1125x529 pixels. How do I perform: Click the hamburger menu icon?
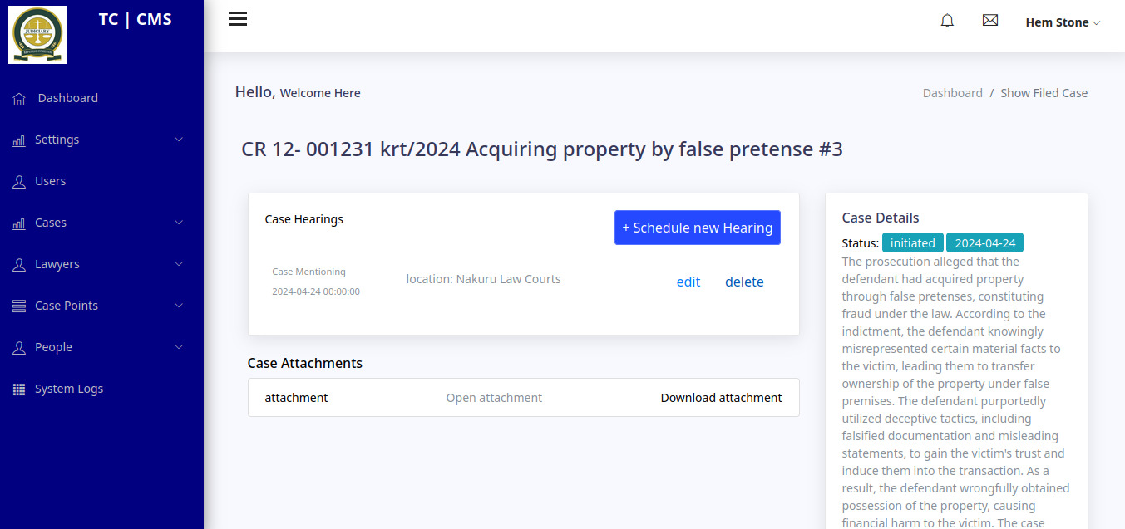click(x=238, y=19)
